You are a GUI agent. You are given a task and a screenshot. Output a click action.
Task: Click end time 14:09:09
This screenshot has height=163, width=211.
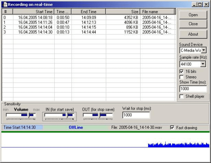pos(89,18)
